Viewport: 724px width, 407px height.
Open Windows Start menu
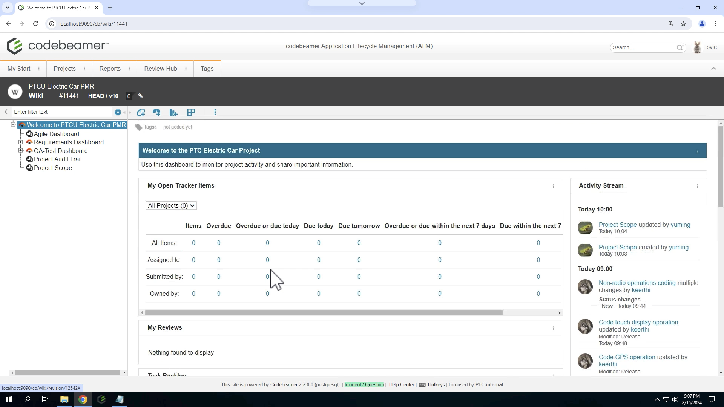(x=9, y=399)
